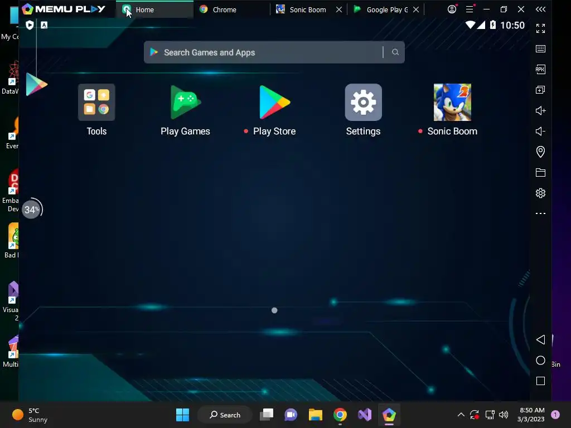Open the shared folder icon
Viewport: 571px width, 428px height.
coord(540,173)
